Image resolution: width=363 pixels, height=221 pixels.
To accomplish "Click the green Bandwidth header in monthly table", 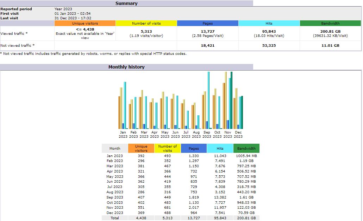I will click(246, 148).
